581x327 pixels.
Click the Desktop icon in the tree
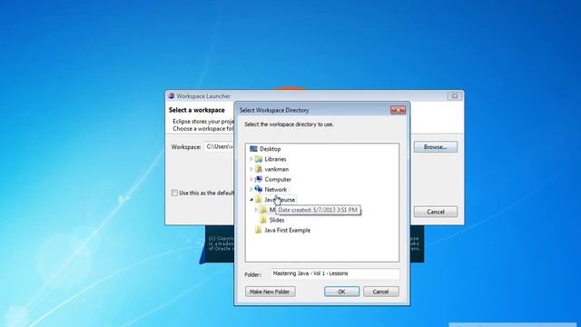click(253, 149)
